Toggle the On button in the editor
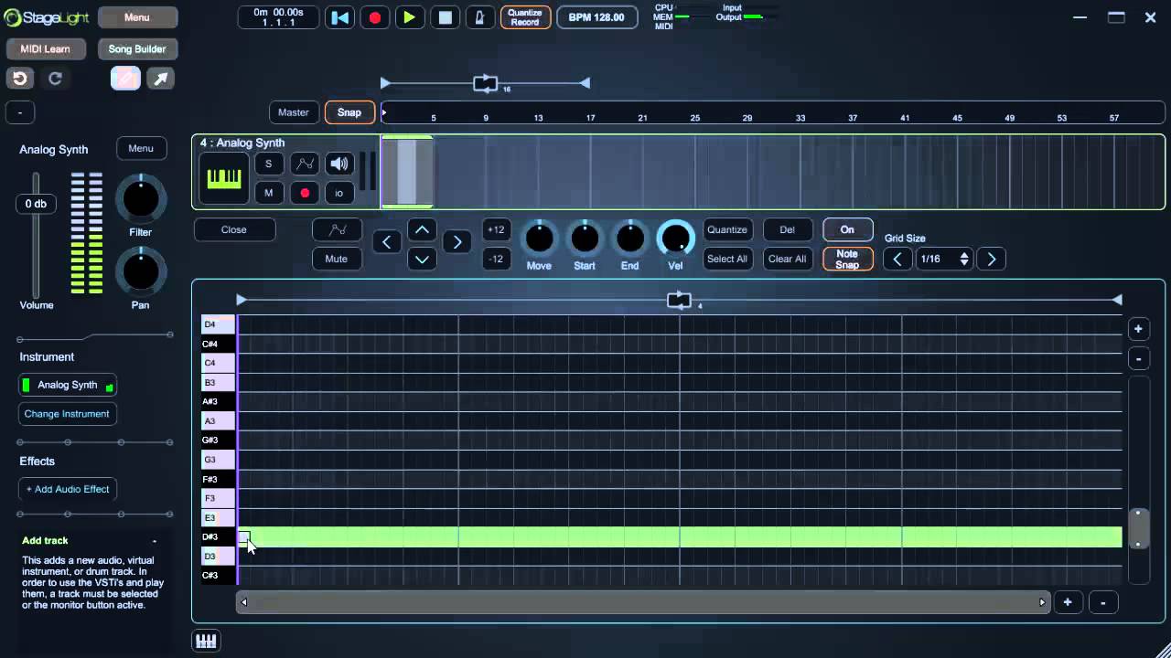Screen dimensions: 1171x658 click(847, 229)
